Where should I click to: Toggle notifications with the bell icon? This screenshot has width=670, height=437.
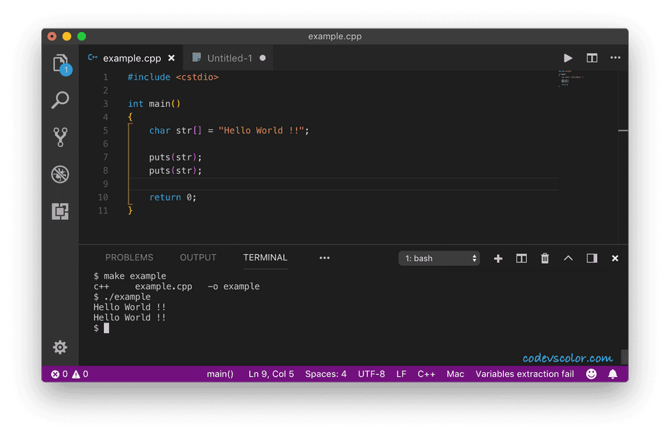point(613,373)
